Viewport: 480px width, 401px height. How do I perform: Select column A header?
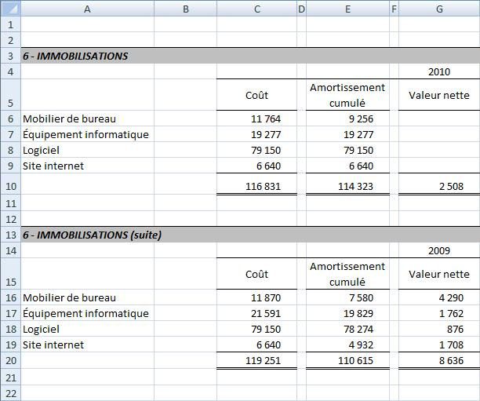point(86,9)
